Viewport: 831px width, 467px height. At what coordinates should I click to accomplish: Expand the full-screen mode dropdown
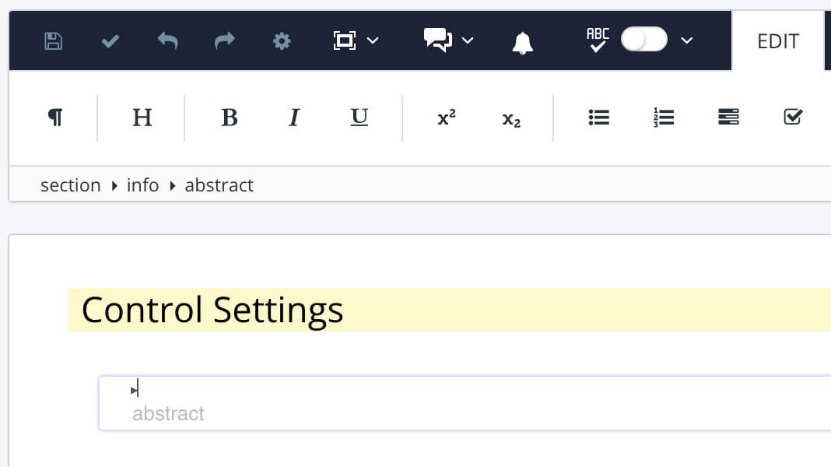coord(373,41)
